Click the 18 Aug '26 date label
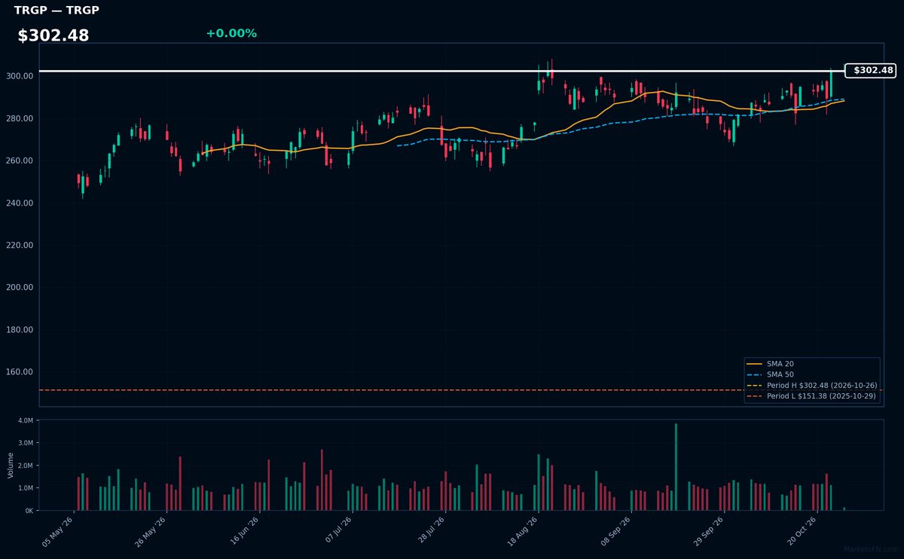This screenshot has width=904, height=559. [522, 532]
